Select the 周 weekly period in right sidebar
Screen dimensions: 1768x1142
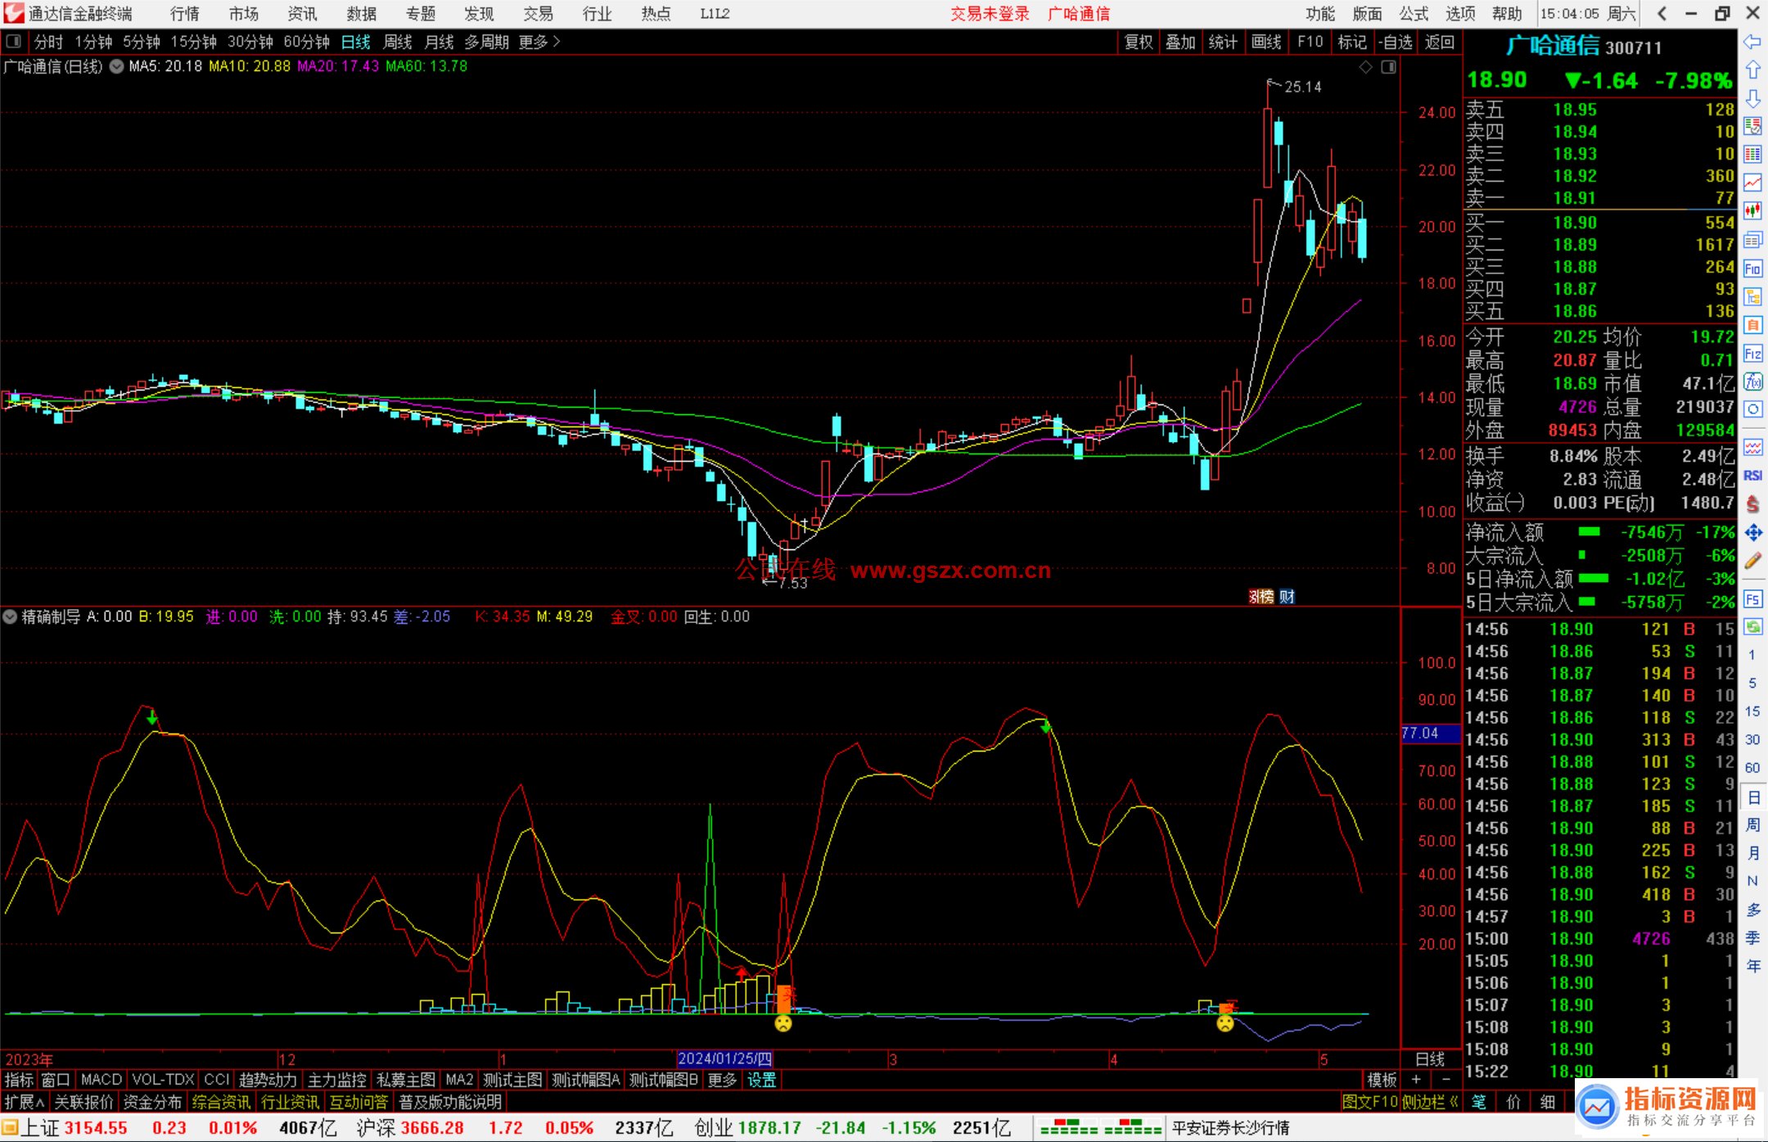coord(1752,824)
